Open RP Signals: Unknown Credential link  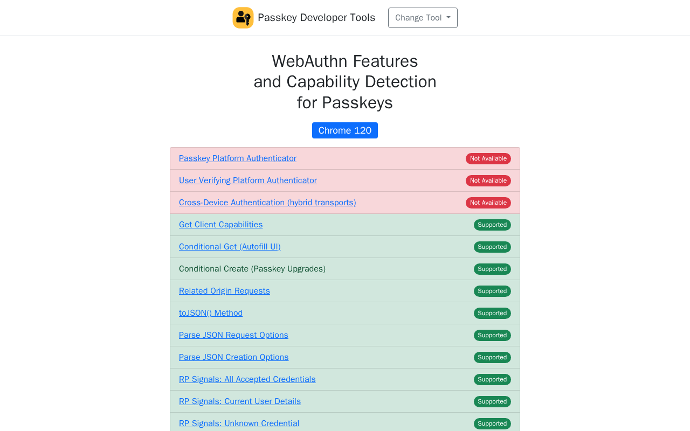(x=239, y=423)
